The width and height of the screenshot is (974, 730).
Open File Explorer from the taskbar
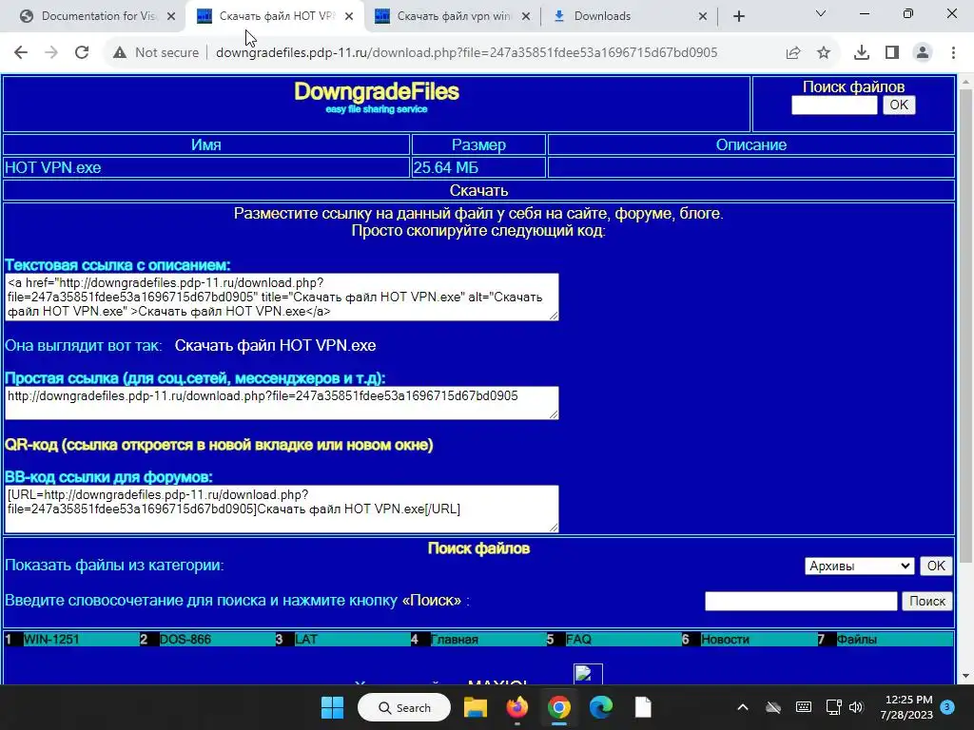[476, 707]
